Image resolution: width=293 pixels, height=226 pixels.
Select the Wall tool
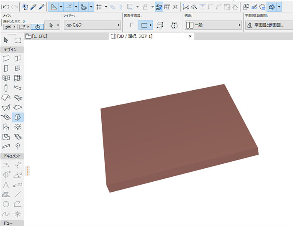[6, 58]
